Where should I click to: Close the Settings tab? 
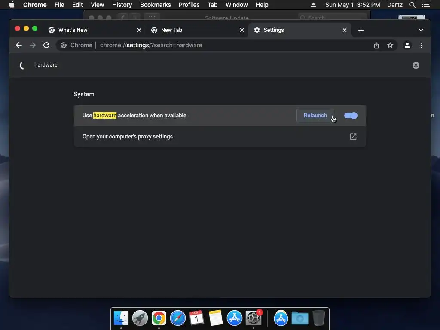point(345,30)
